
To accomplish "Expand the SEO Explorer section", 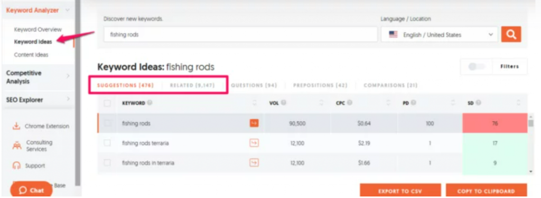I will [68, 100].
